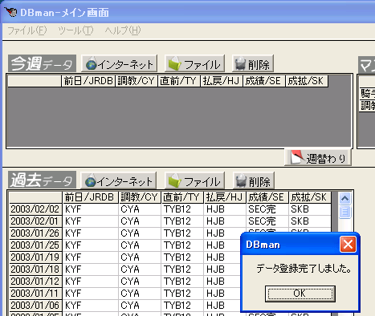This screenshot has width=375, height=316.
Task: Click KYF cell in 2003/02/02 row
Action: click(x=90, y=209)
